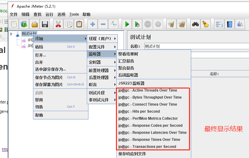Viewport: 249px width, 158px height.
Task: Expand the 监听器 submenu
Action: pos(102,54)
